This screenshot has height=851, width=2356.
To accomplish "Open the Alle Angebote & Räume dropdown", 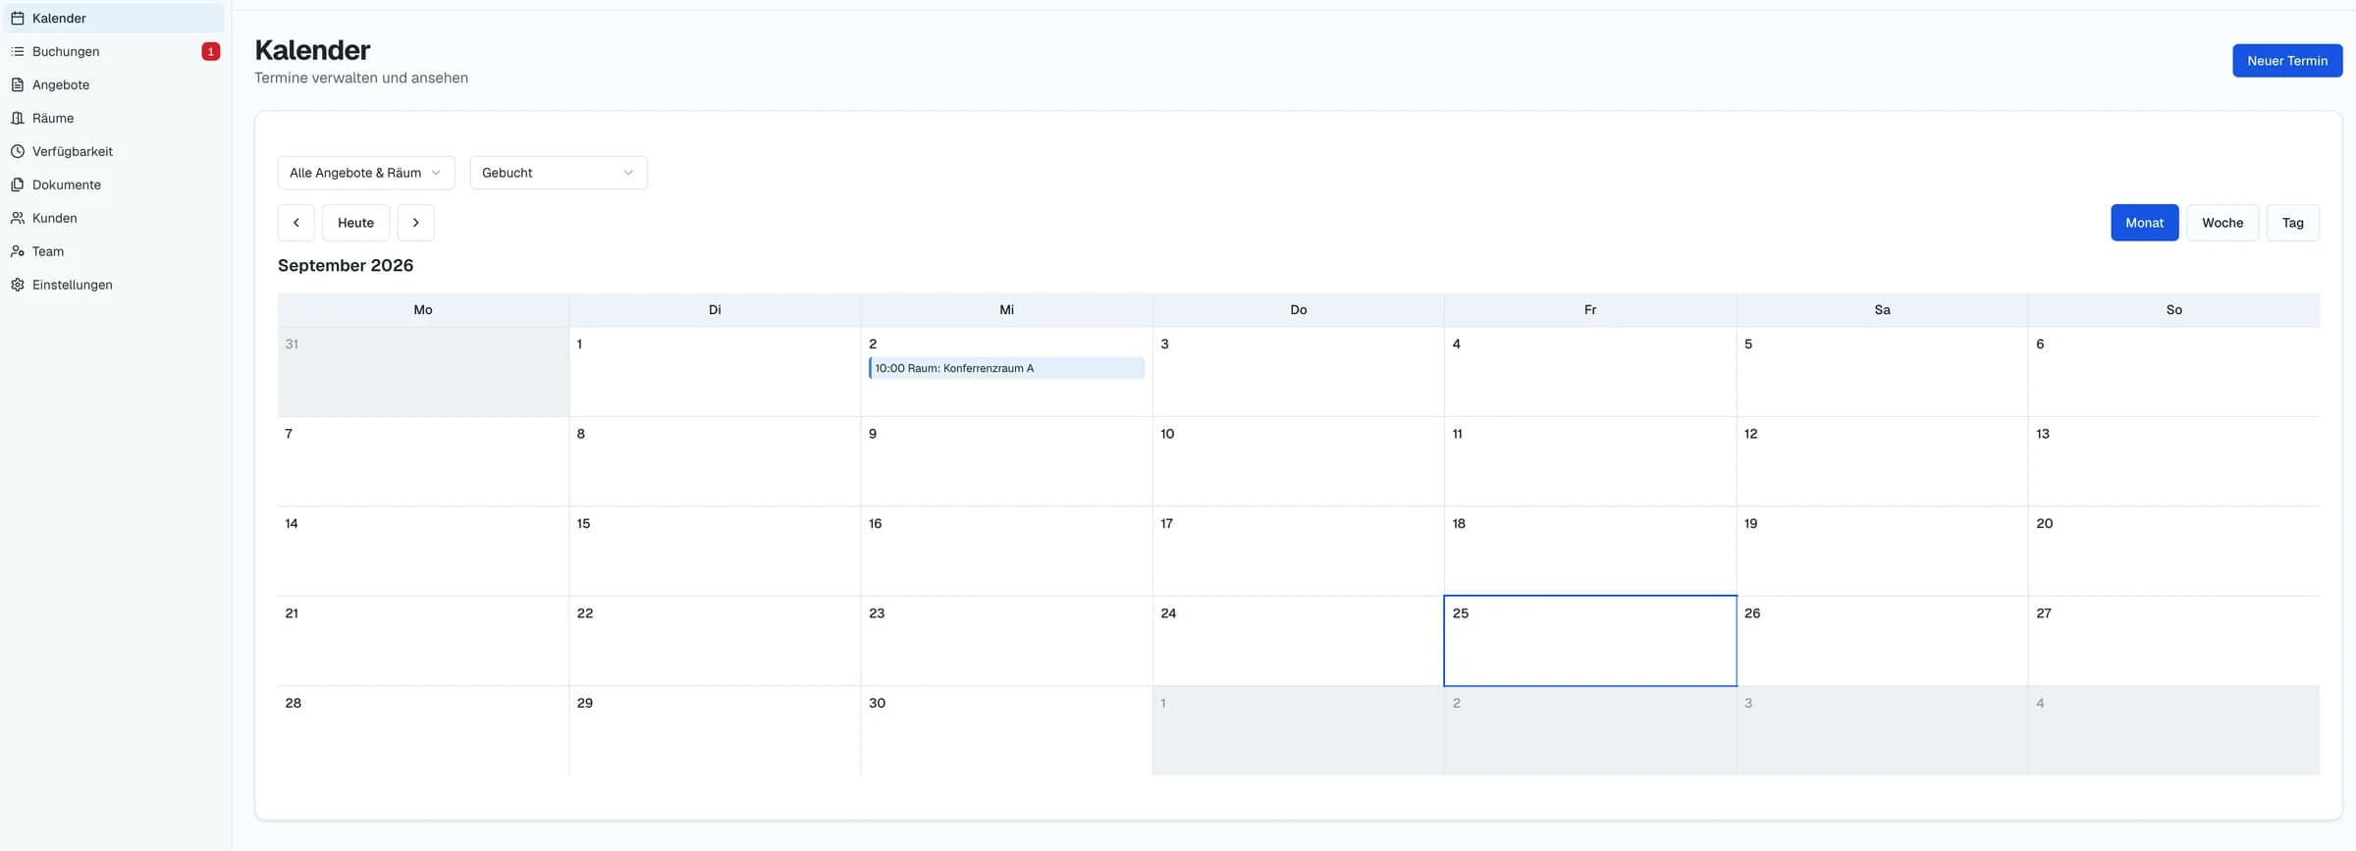I will [366, 173].
